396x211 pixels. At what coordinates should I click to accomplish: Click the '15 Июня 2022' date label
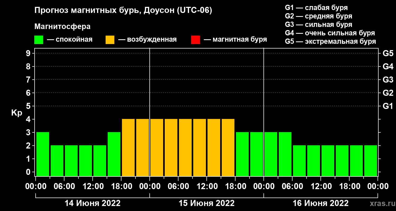(x=207, y=203)
